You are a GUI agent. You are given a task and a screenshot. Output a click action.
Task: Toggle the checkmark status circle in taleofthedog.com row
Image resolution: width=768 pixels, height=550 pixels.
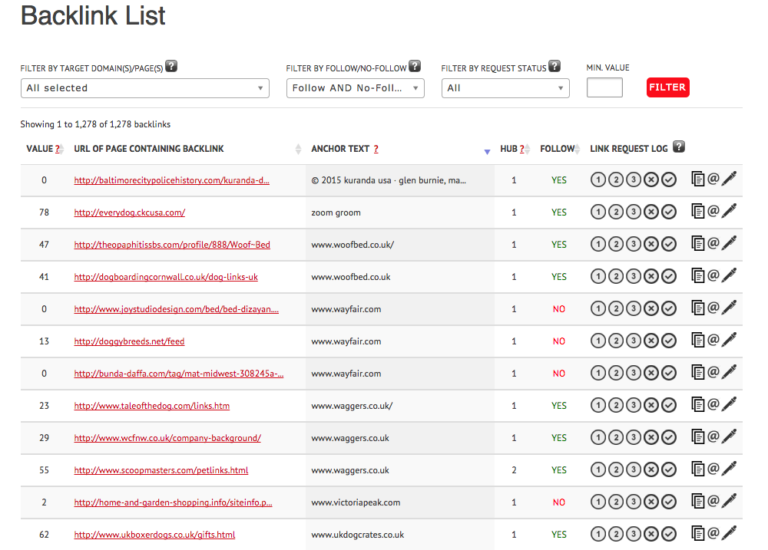click(669, 405)
